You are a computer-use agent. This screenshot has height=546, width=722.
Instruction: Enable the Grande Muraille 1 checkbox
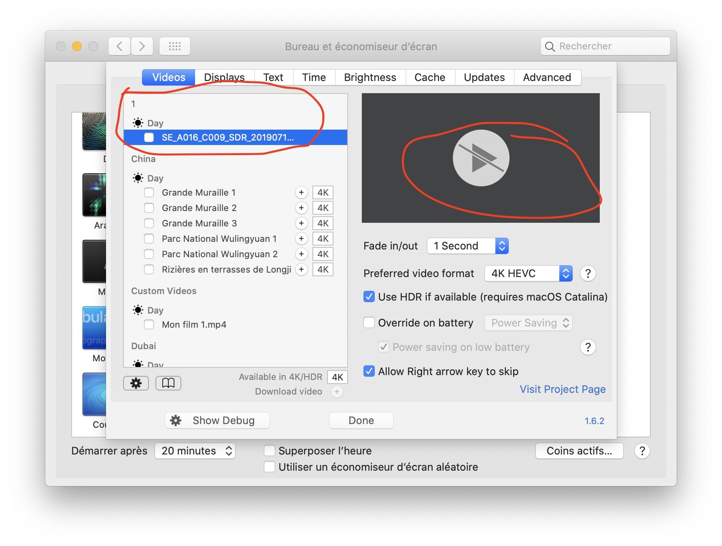coord(149,192)
